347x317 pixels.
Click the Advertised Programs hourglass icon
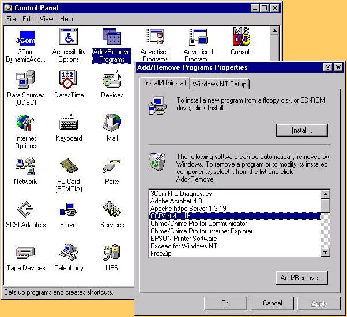click(156, 37)
